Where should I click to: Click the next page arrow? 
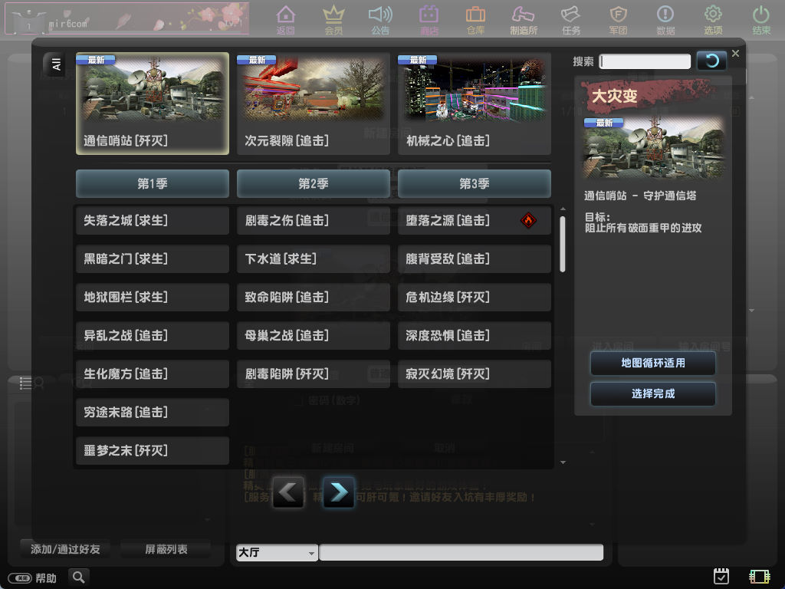tap(339, 492)
